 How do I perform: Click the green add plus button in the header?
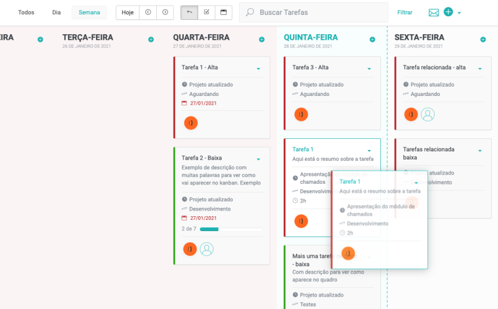pos(448,12)
